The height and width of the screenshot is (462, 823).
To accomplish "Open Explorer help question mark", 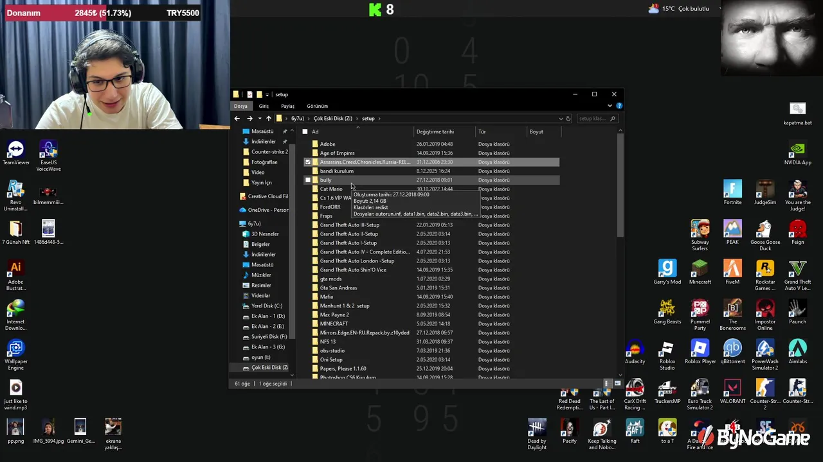I will tap(619, 106).
